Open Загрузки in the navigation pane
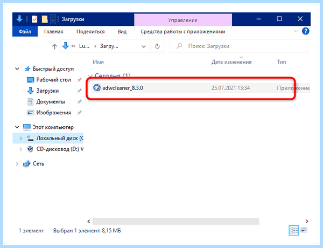 pos(47,91)
